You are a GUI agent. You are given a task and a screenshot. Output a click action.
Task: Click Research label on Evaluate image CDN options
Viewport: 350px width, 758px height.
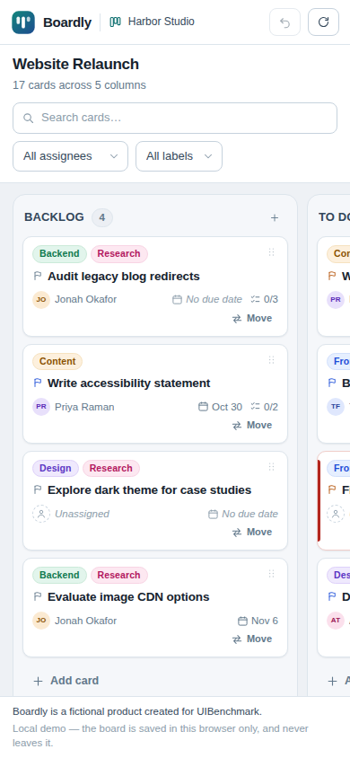[x=118, y=575]
